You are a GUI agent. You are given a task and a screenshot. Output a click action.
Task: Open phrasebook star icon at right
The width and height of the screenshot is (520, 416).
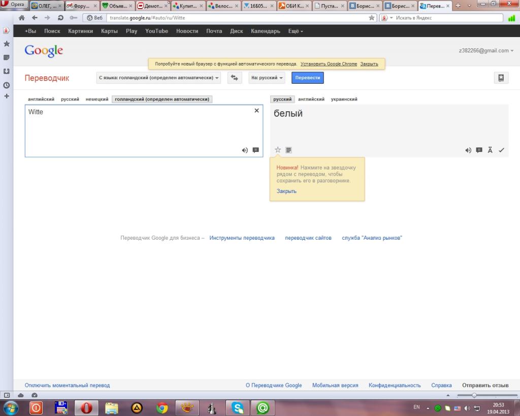point(501,78)
